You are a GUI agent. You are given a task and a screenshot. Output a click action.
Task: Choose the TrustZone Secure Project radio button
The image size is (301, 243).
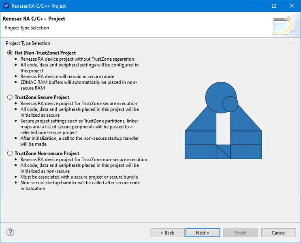10,98
